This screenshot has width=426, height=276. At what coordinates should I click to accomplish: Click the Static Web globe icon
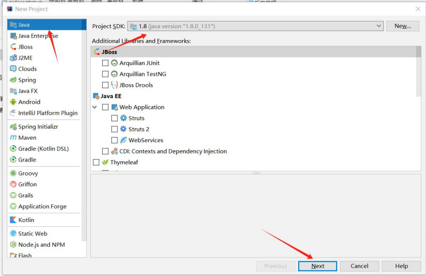(13, 233)
